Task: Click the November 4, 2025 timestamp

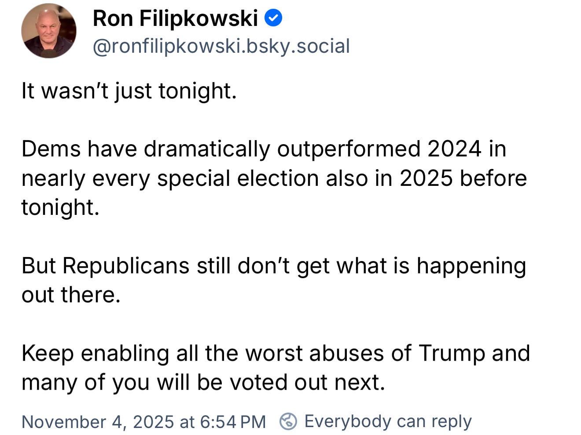Action: pos(143,422)
